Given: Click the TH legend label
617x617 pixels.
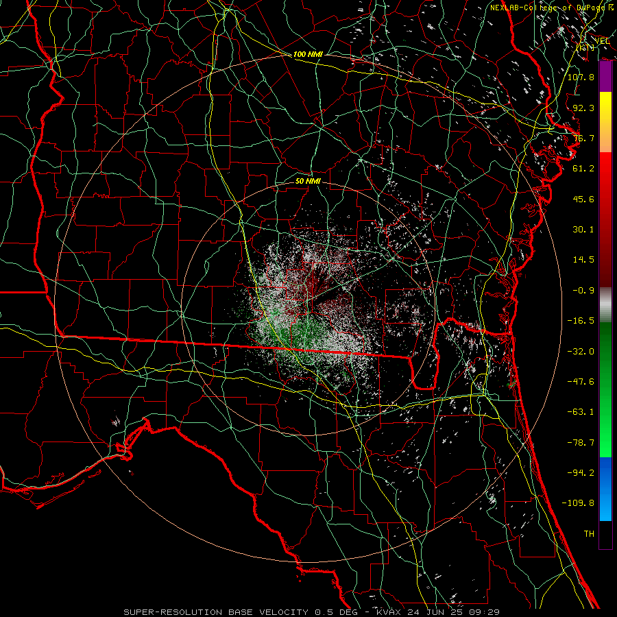Looking at the screenshot, I should pos(589,534).
